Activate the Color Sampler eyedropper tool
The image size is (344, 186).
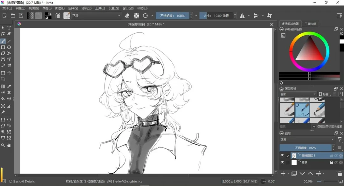[x=9, y=86]
